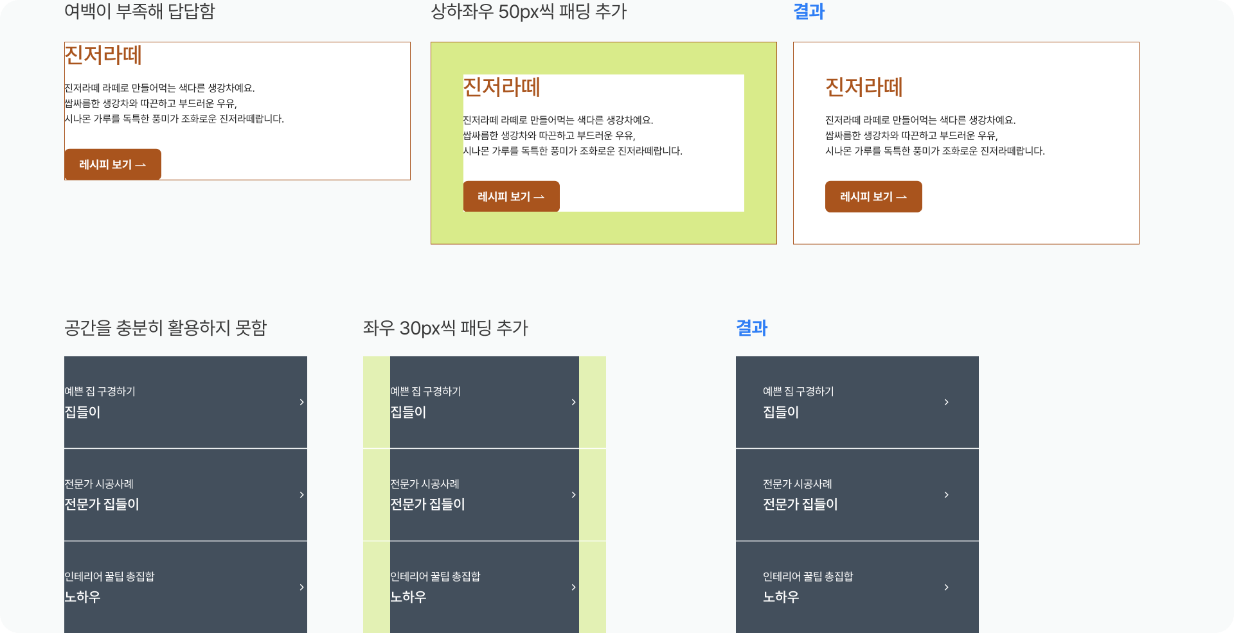
Task: Click blue 결과 label above dark list
Action: click(x=751, y=328)
